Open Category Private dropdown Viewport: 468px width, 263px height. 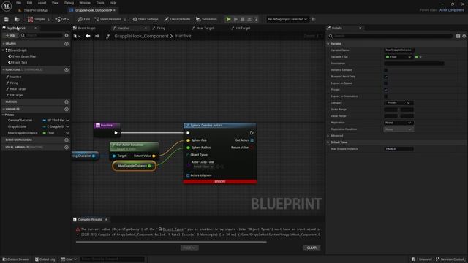399,103
